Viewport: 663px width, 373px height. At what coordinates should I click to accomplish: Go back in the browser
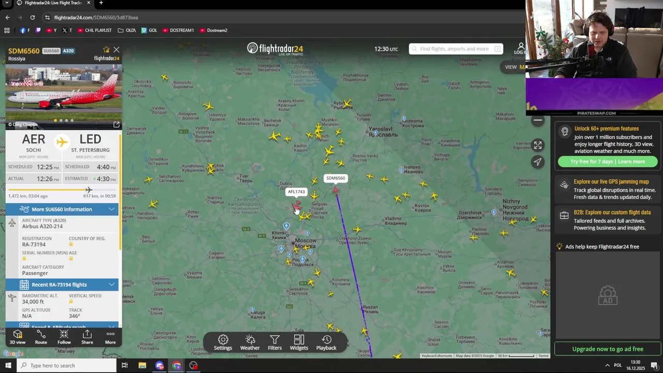pos(7,17)
